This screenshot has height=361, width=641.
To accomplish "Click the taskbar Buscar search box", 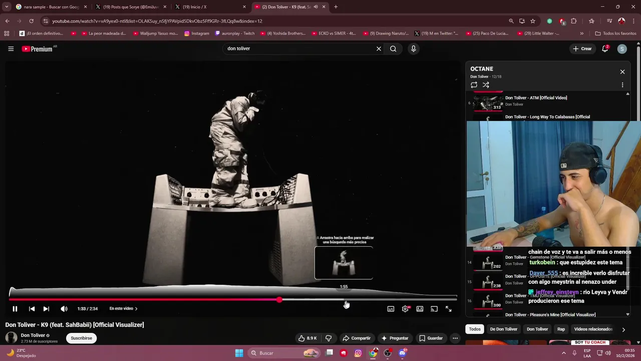I will pos(283,353).
